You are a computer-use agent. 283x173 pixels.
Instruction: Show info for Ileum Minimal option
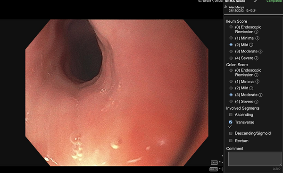coord(258,38)
